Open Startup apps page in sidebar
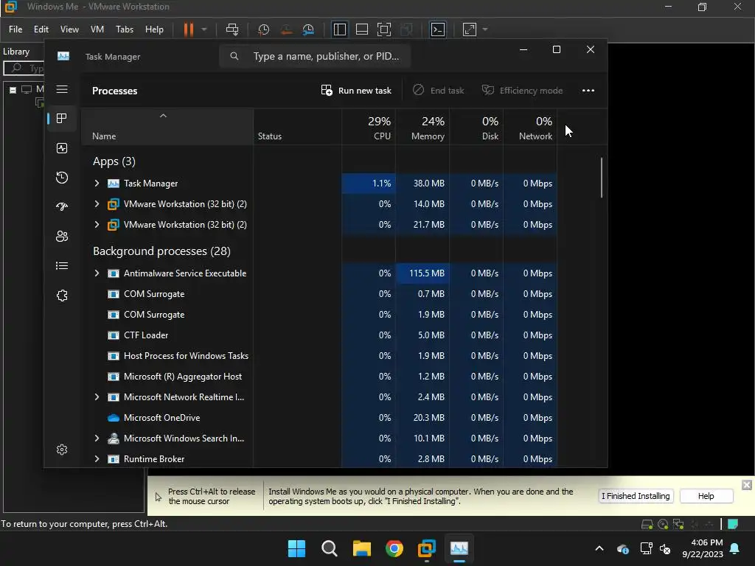 62,207
